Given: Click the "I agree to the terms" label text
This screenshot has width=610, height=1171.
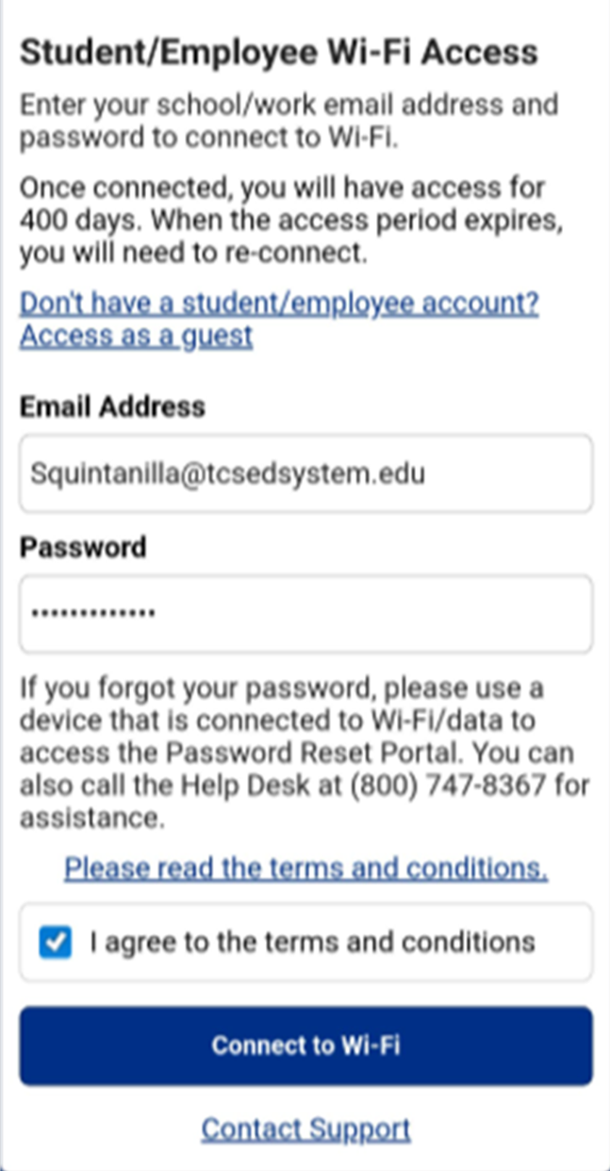Looking at the screenshot, I should [x=312, y=942].
